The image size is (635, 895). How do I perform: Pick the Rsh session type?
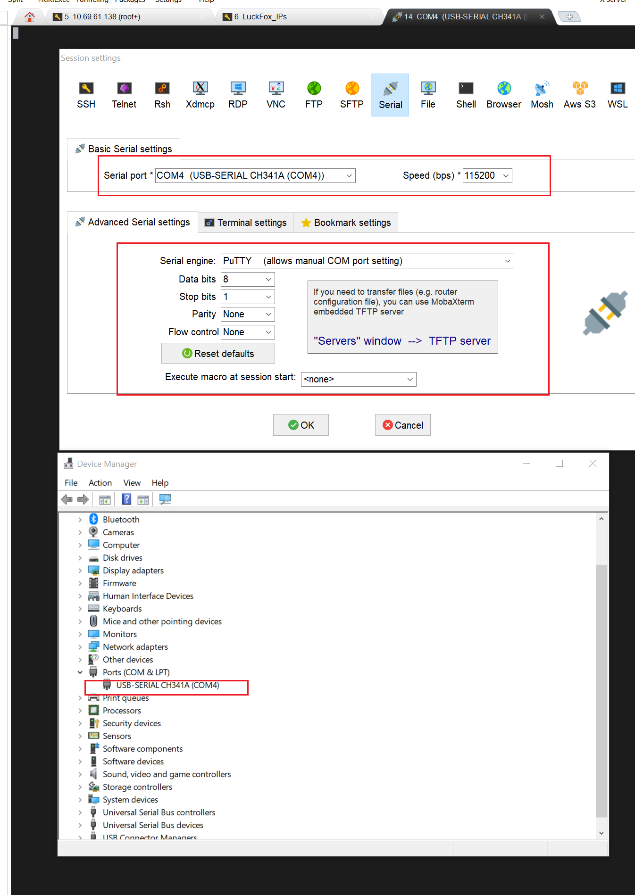162,95
